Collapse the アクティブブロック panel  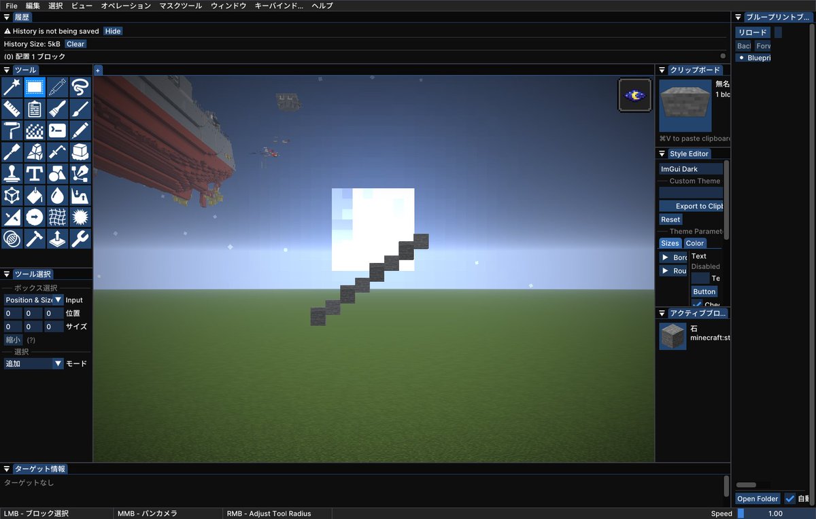(662, 313)
